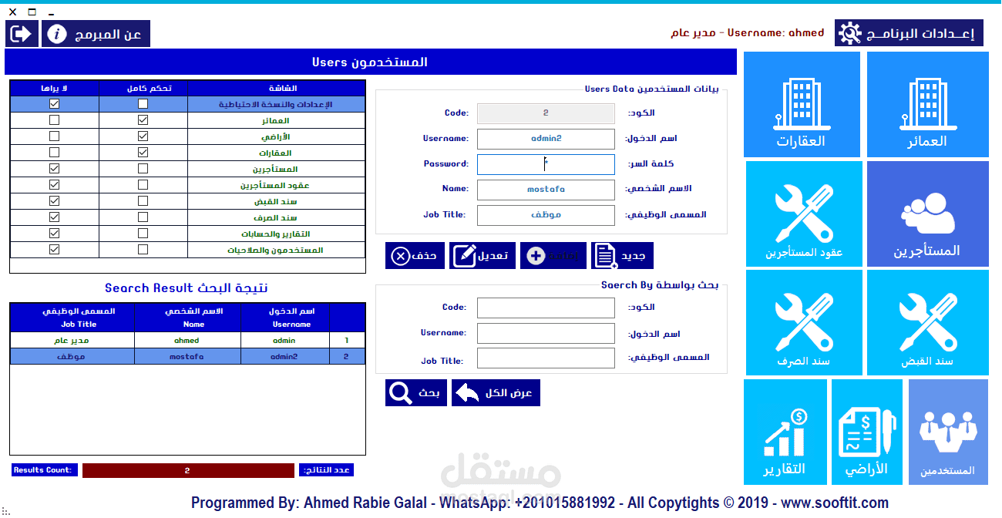Screen dimensions: 1002x518
Task: Click the search Username input field
Action: pos(546,333)
